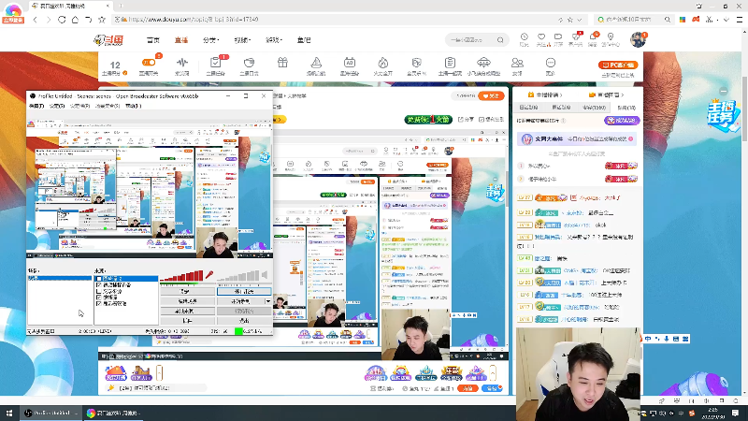Click the browser address bar URL
The width and height of the screenshot is (748, 421).
[194, 20]
